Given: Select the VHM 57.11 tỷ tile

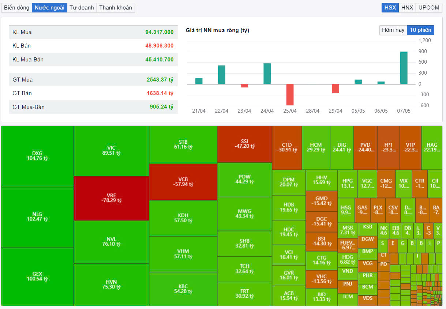Looking at the screenshot, I should (x=183, y=254).
